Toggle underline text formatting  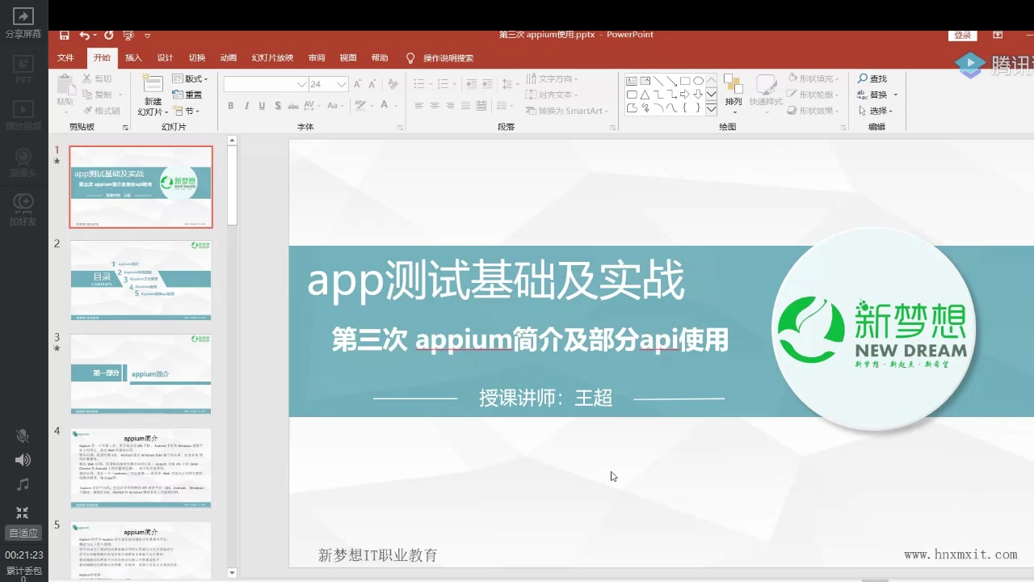[x=262, y=106]
